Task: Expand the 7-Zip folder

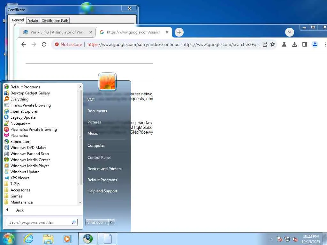Action: (x=12, y=184)
